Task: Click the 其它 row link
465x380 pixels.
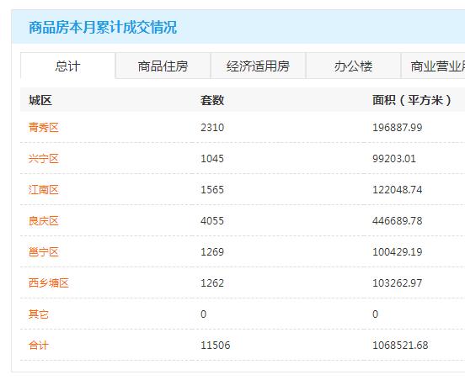Action: (38, 314)
